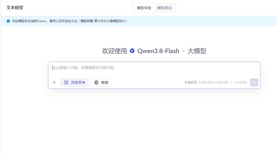277x153 pixels.
Task: Switch to the 模型体验 tab
Action: [144, 8]
